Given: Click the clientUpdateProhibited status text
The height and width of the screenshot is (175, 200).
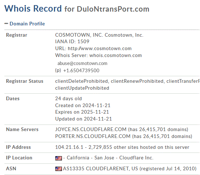Looking at the screenshot, I should pos(82,88).
